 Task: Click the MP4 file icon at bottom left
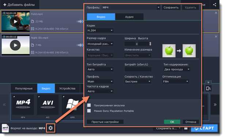[x=5, y=128]
